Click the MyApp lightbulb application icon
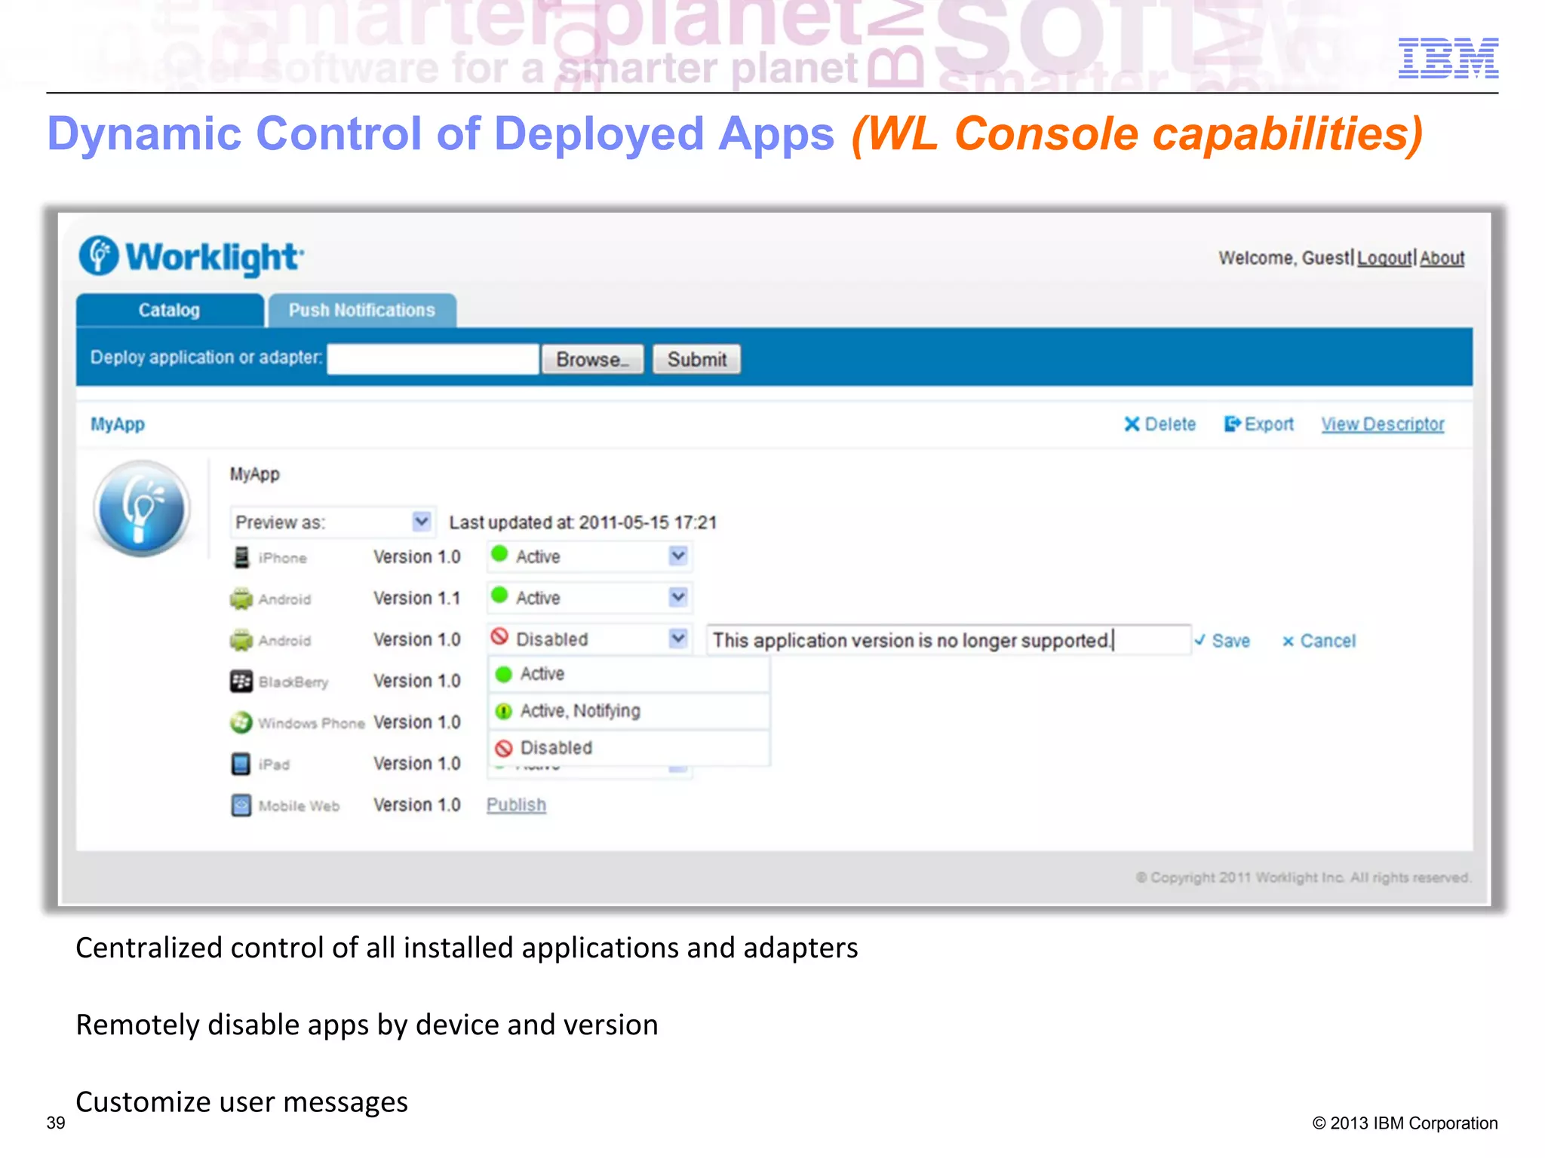 (142, 509)
